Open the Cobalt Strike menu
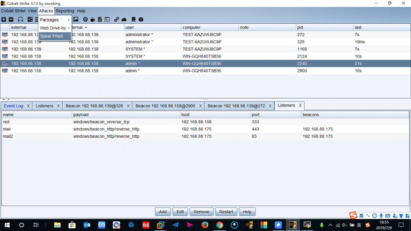 coord(13,11)
